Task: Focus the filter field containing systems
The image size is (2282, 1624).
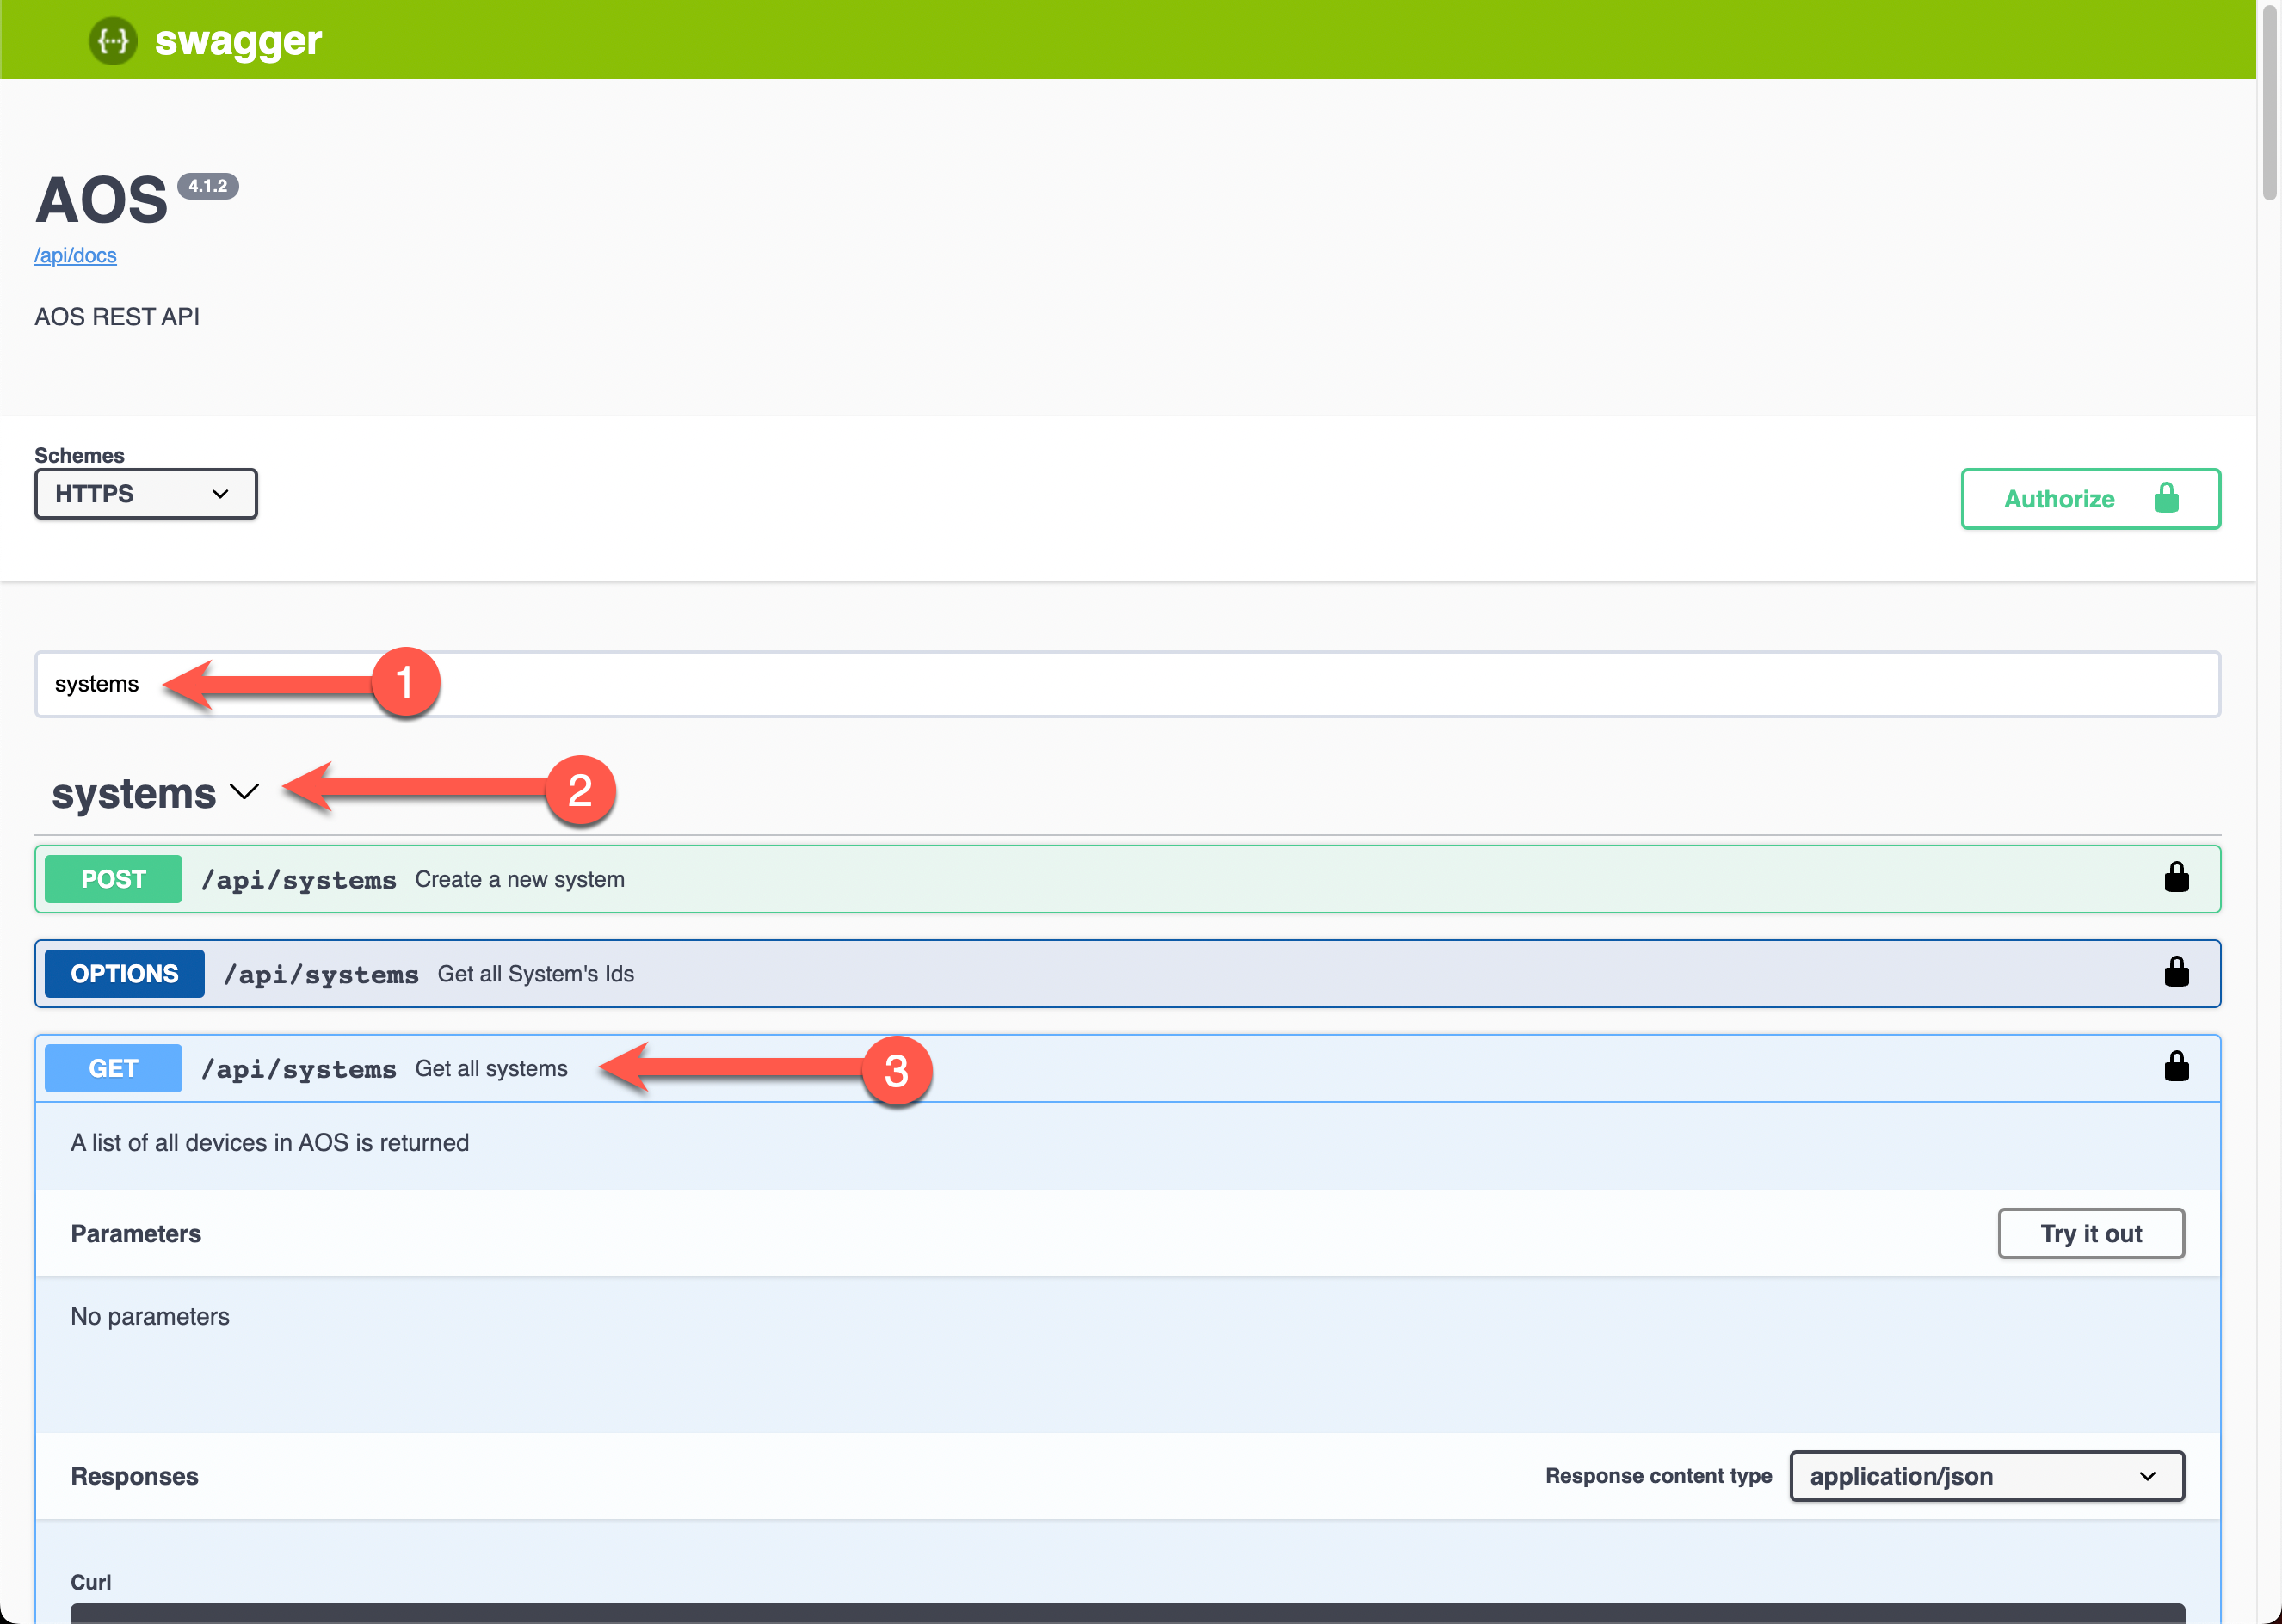Action: point(1127,684)
